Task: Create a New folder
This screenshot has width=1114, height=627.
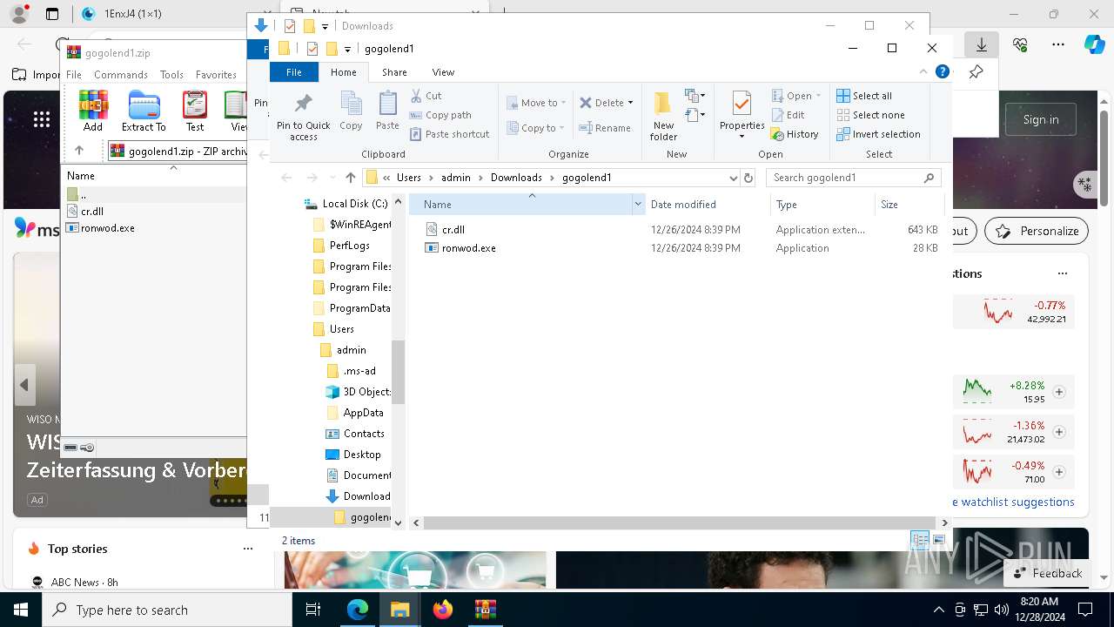Action: pyautogui.click(x=663, y=116)
